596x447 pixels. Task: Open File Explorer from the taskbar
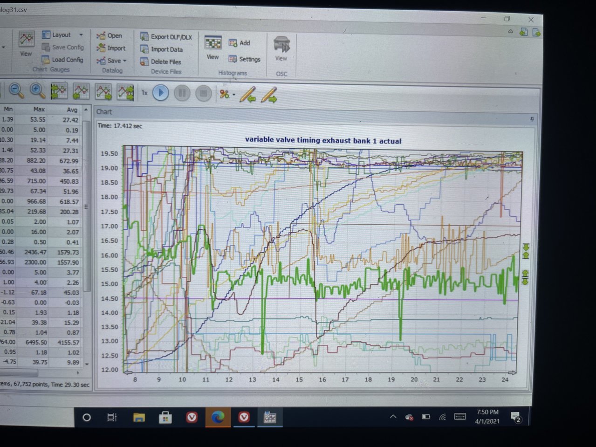click(x=139, y=418)
